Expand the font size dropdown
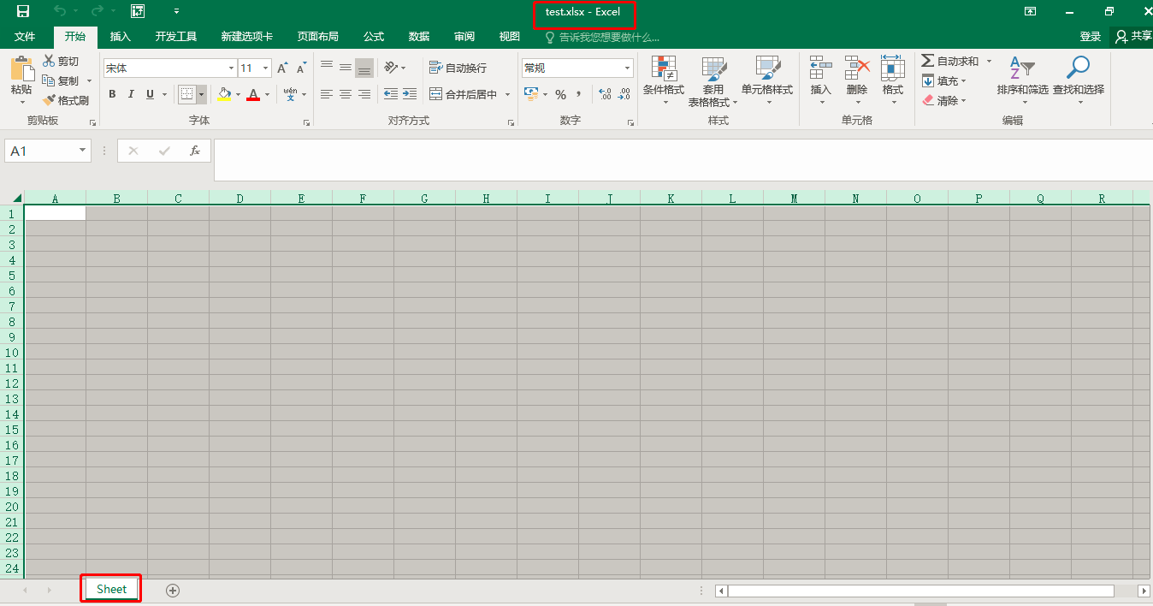The width and height of the screenshot is (1153, 606). coord(264,68)
